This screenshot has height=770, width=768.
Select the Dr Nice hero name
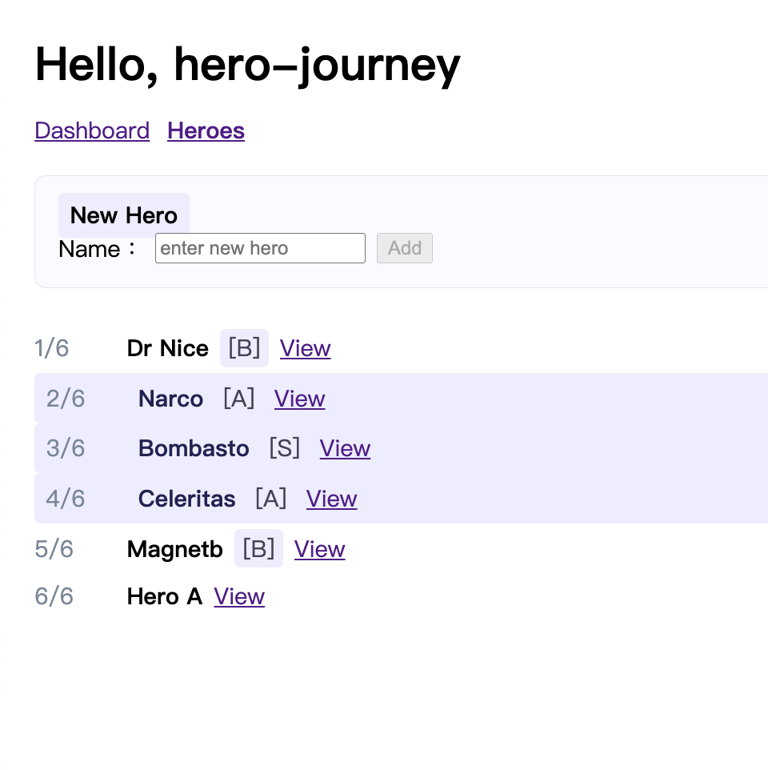click(x=167, y=348)
